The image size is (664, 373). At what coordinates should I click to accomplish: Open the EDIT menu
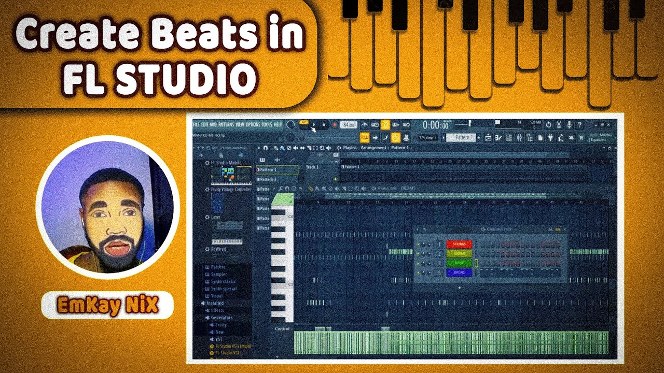[x=205, y=125]
